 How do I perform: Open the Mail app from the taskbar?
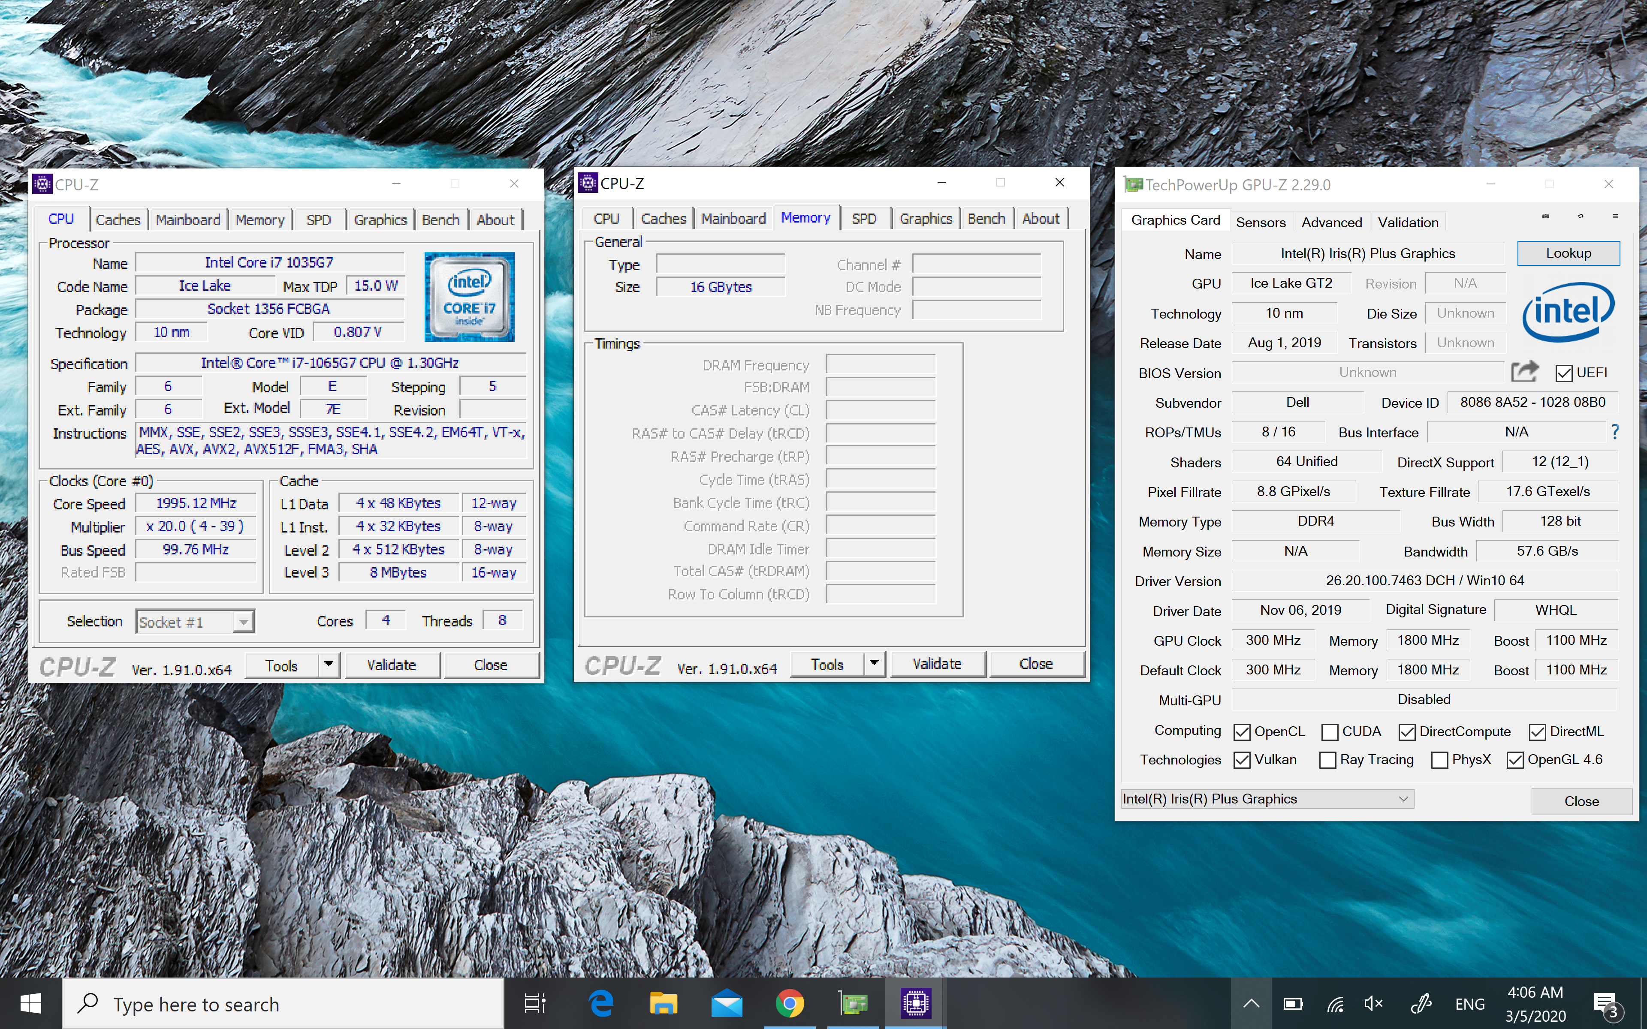[727, 1003]
